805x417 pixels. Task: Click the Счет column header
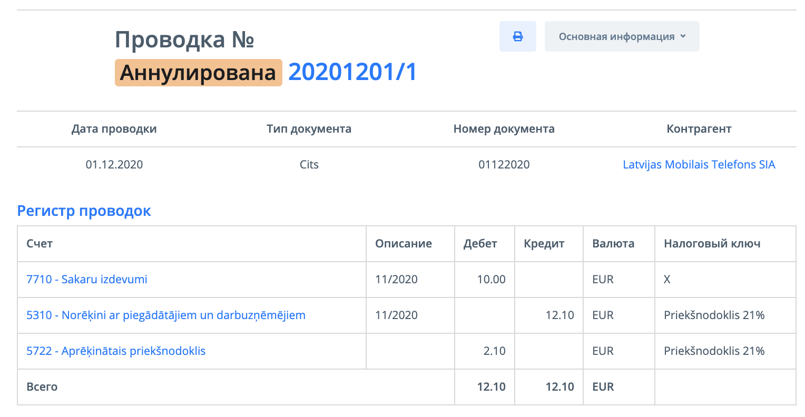(x=40, y=244)
